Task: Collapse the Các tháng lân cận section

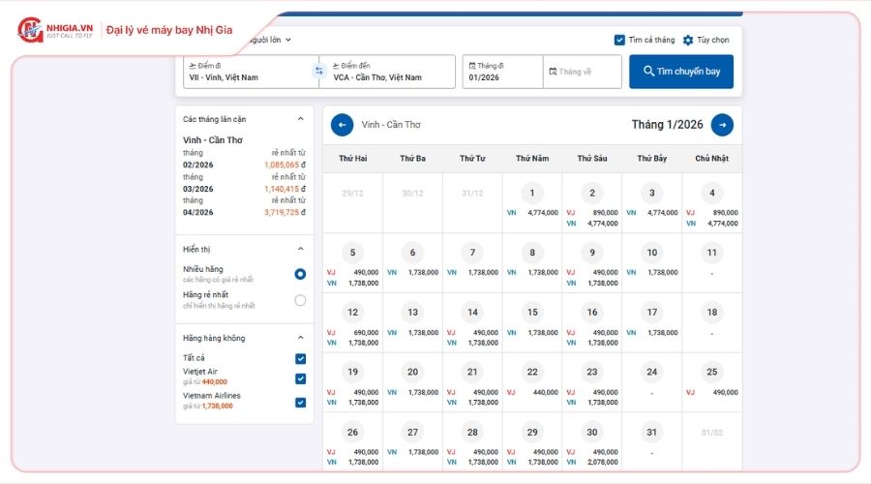Action: tap(300, 119)
